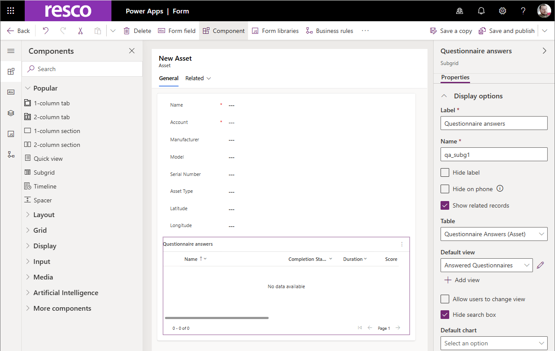The image size is (555, 351).
Task: Expand the Artificial Intelligence component group
Action: [66, 293]
